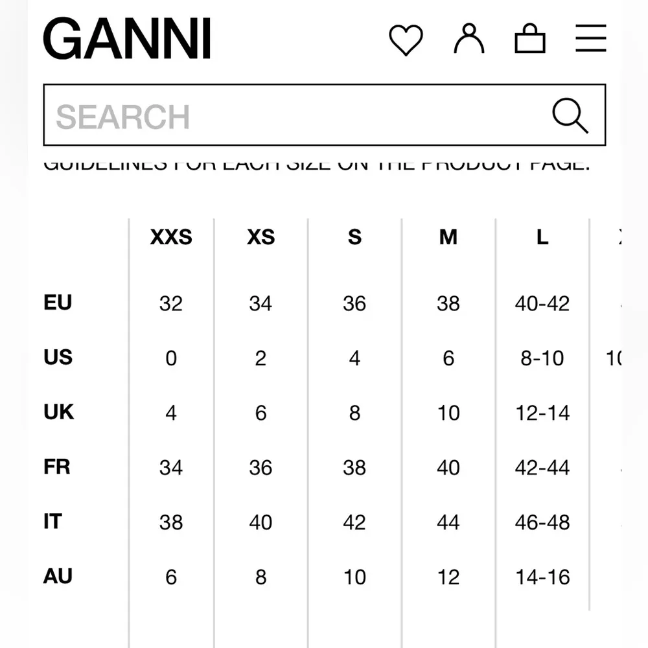Open the wishlist heart icon
Image resolution: width=648 pixels, height=648 pixels.
click(x=406, y=40)
